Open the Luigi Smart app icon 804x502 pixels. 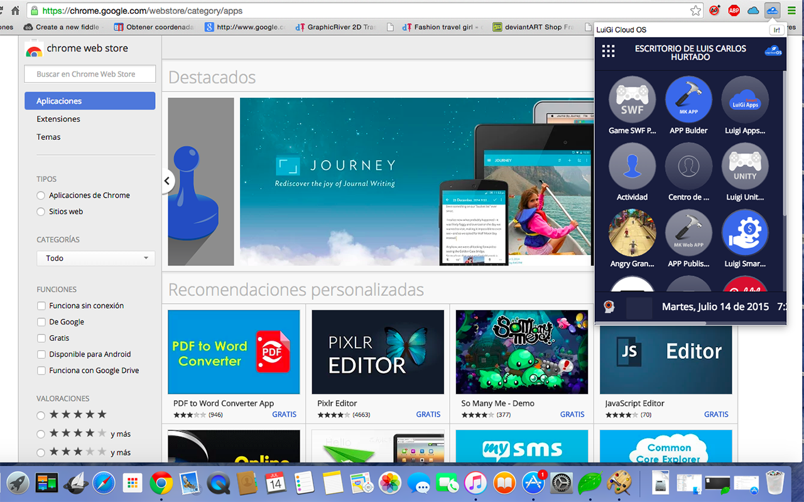(745, 233)
